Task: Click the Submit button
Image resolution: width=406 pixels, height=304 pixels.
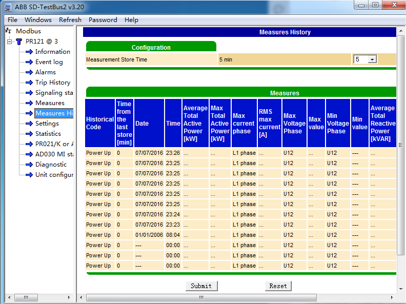Action: (x=201, y=286)
